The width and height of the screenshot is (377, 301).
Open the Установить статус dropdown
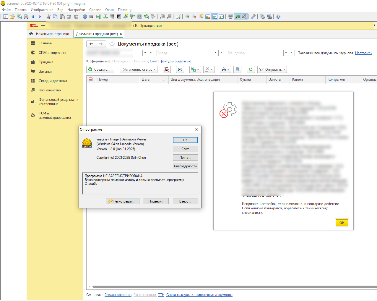(x=139, y=69)
